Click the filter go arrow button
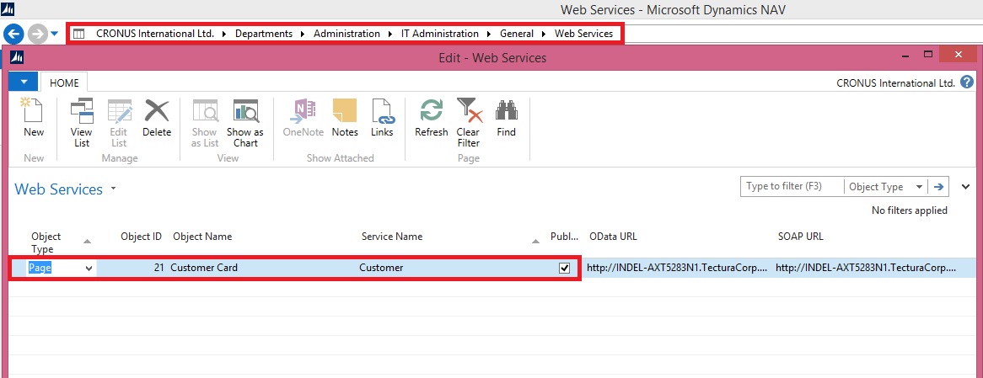This screenshot has height=378, width=983. pos(938,187)
